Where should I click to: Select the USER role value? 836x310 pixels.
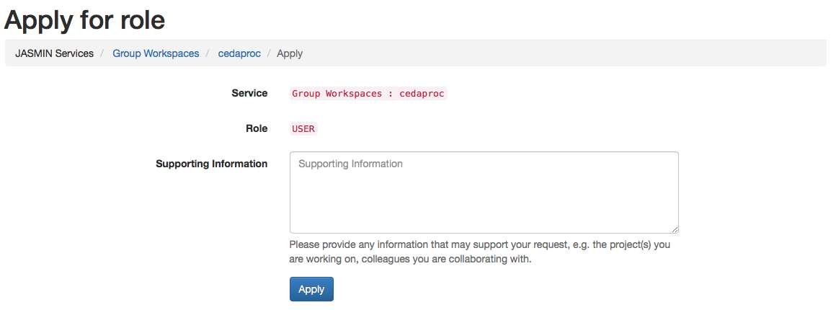[303, 129]
